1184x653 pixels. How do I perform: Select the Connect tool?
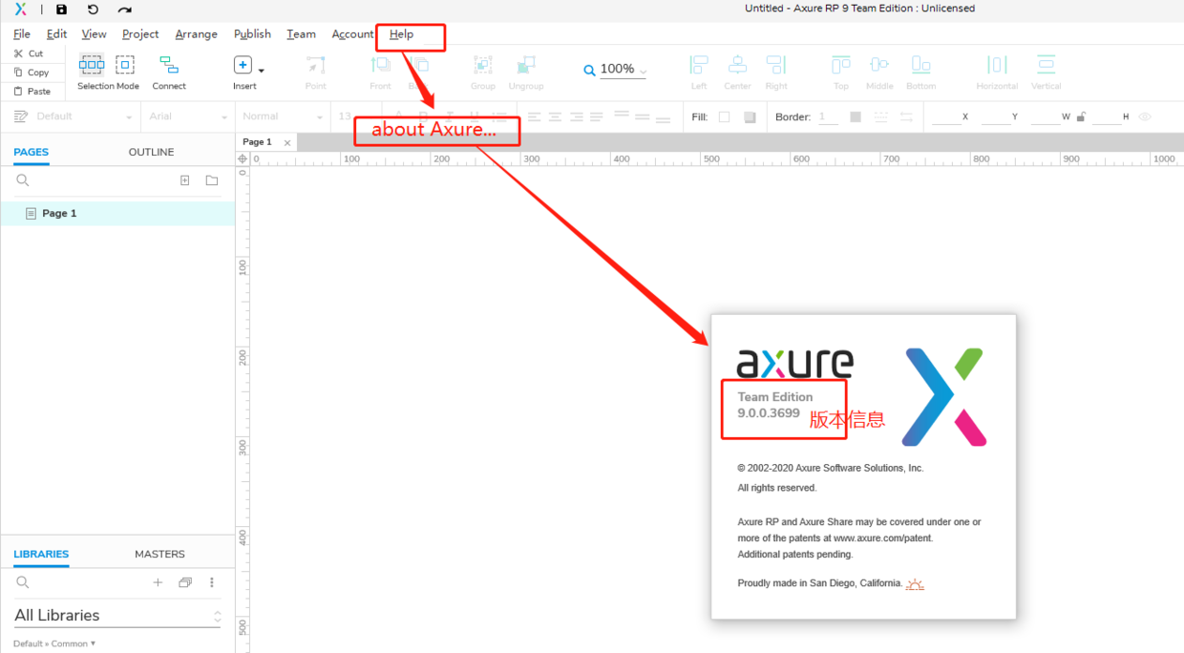point(169,74)
